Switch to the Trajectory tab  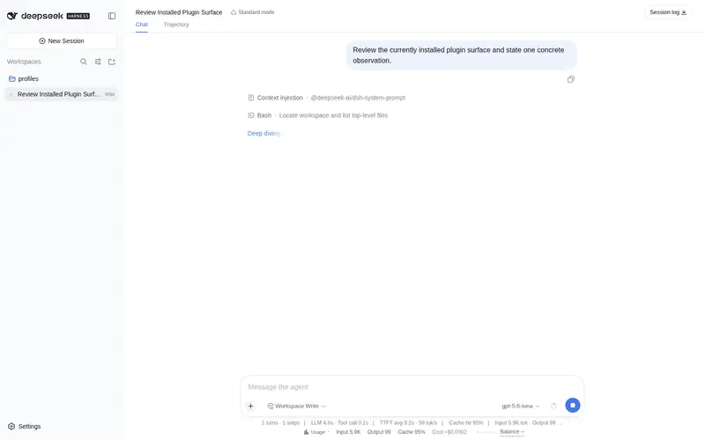click(x=176, y=25)
